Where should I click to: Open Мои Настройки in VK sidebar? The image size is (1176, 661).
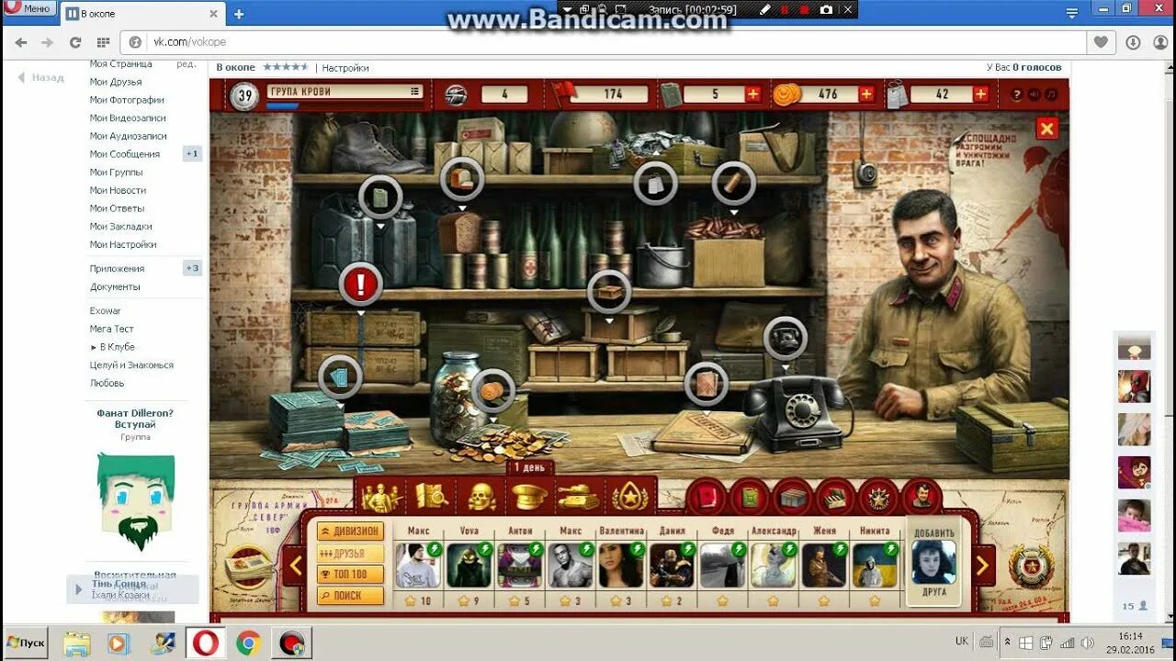tap(123, 244)
